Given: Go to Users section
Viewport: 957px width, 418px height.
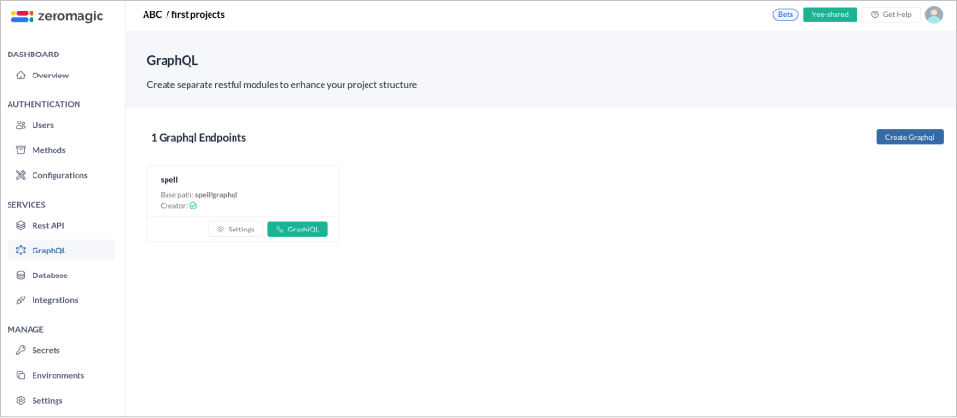Looking at the screenshot, I should point(61,125).
